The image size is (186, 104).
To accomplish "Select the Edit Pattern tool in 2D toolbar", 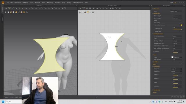I will pos(81,8).
